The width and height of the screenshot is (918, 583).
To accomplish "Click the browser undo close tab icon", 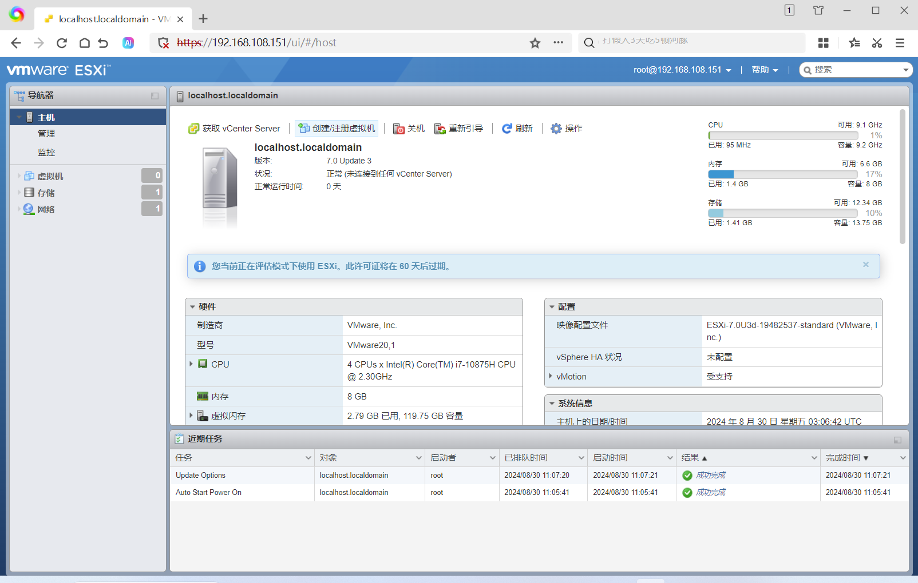I will click(x=103, y=43).
